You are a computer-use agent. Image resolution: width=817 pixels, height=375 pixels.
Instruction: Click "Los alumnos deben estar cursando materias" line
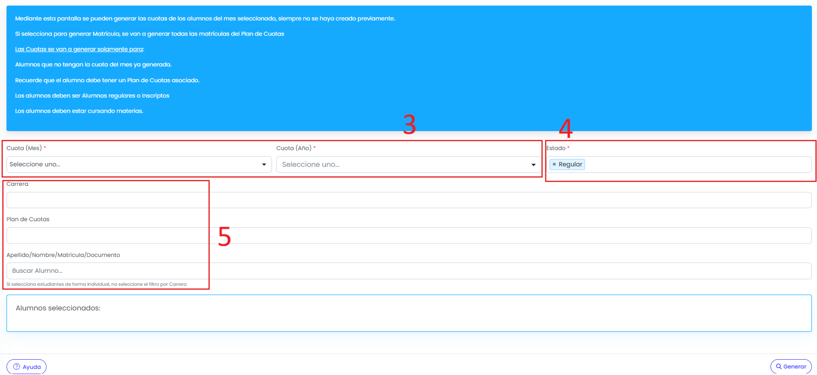(79, 111)
